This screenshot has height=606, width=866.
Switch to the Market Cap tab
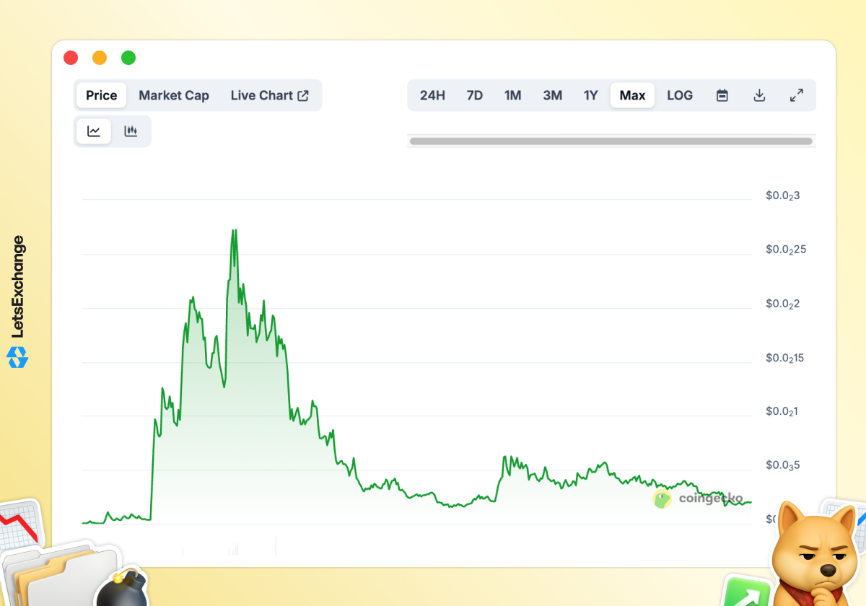(x=174, y=95)
